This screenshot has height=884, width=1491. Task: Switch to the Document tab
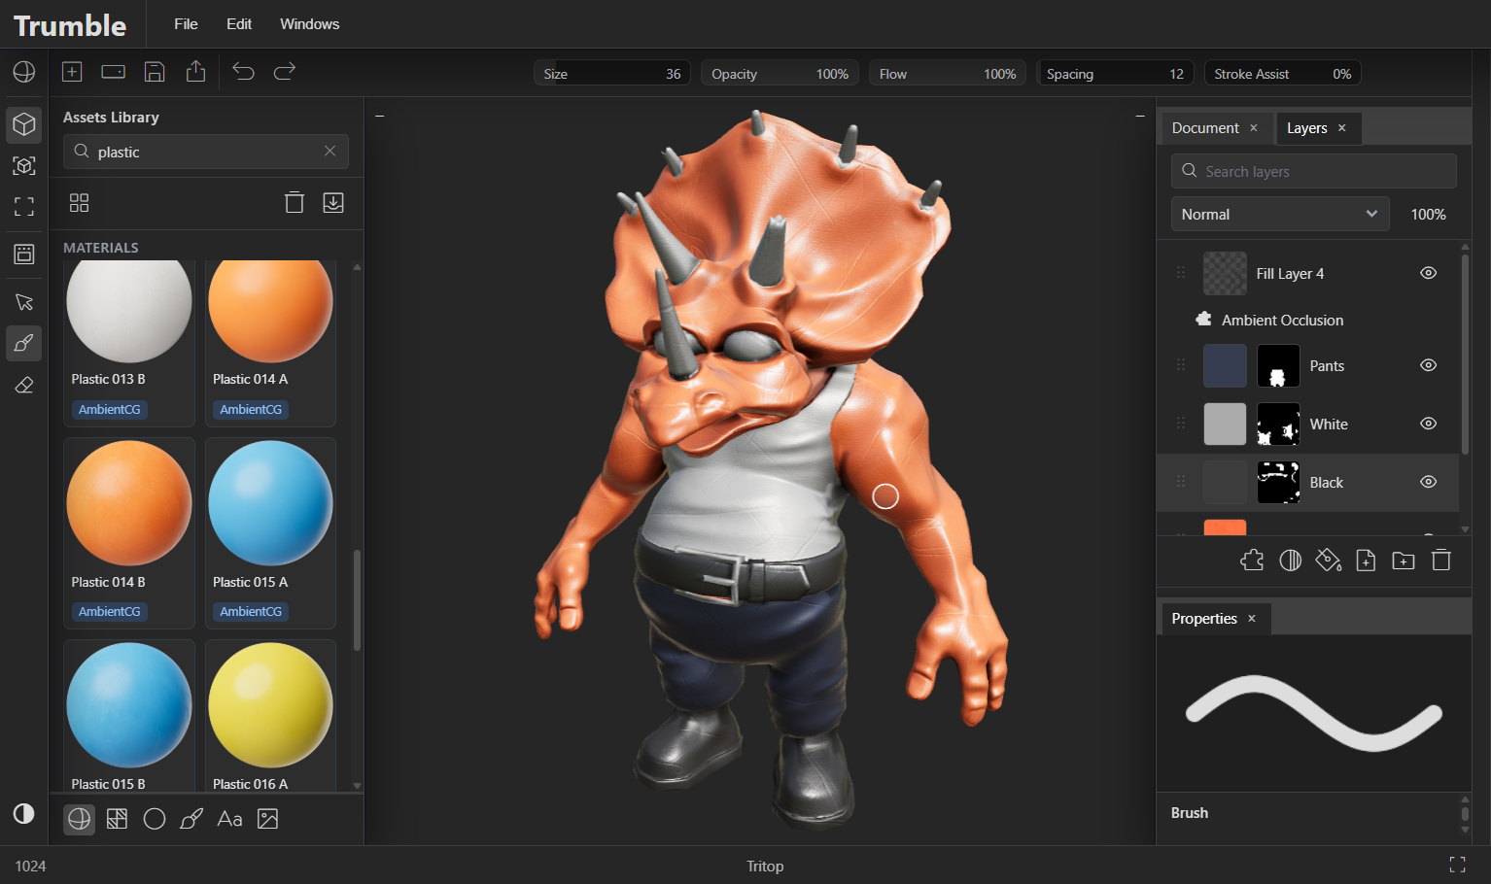pos(1204,127)
